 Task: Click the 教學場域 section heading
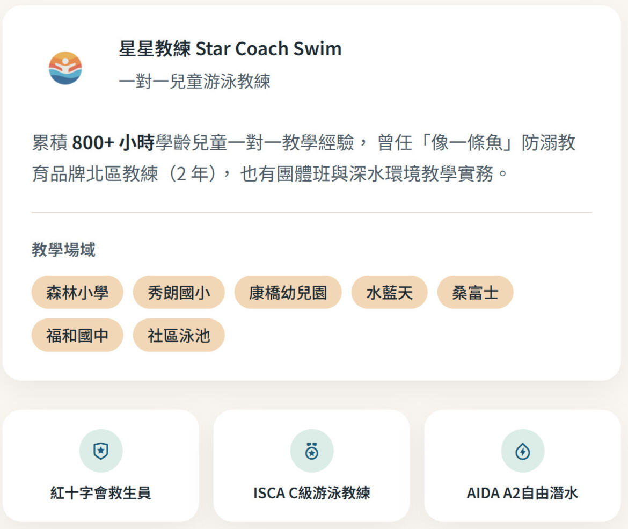tap(63, 250)
